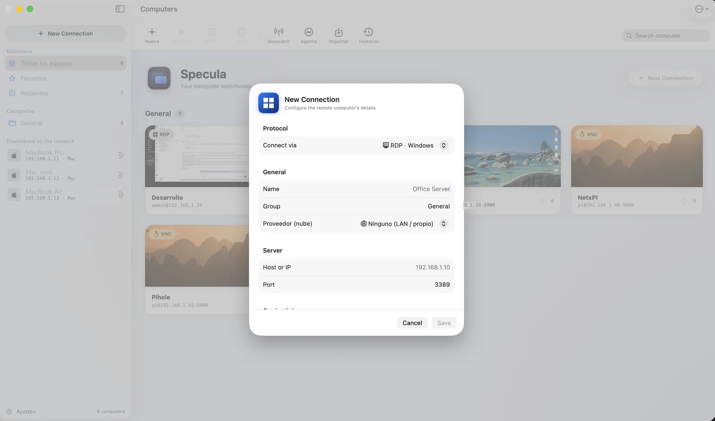
Task: Open the Descubrir network discovery tool
Action: point(279,35)
